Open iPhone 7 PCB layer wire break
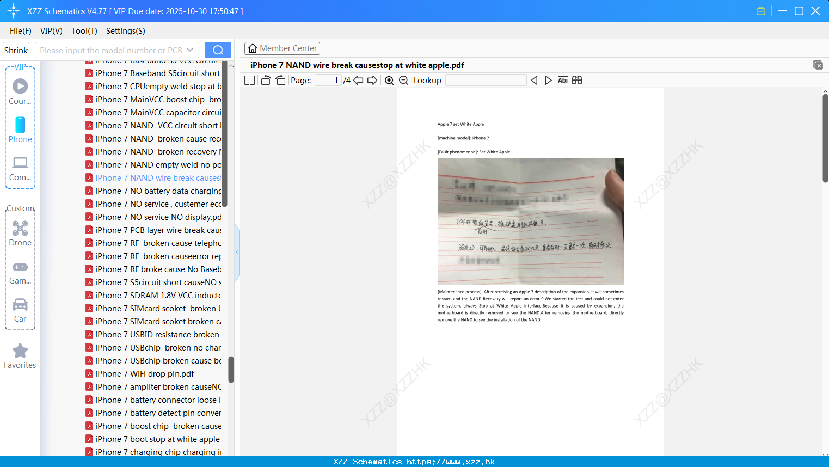Viewport: 829px width, 467px height. pyautogui.click(x=153, y=230)
